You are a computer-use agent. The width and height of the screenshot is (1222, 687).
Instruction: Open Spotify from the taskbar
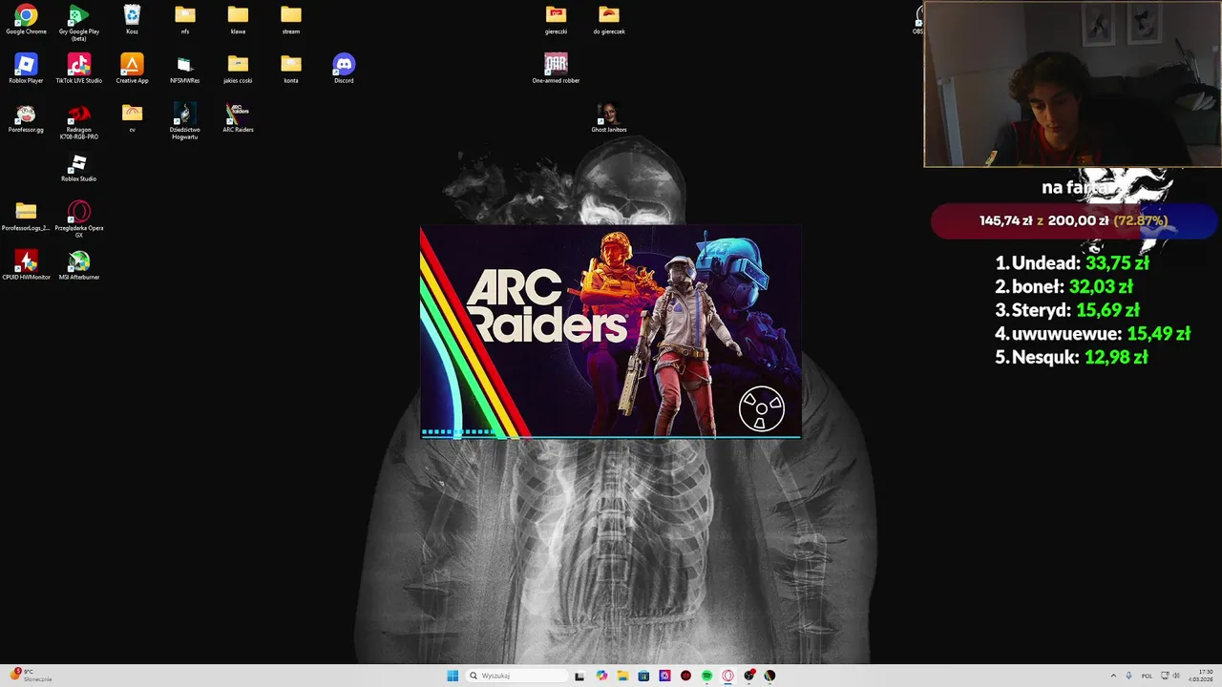[x=706, y=676]
